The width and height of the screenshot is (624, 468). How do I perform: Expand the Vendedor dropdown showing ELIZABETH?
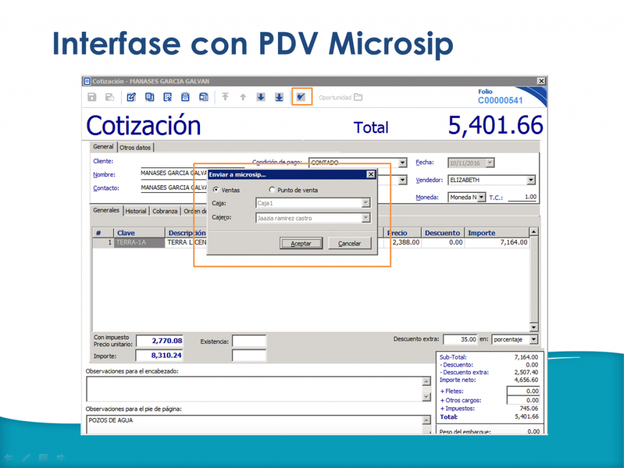(531, 180)
